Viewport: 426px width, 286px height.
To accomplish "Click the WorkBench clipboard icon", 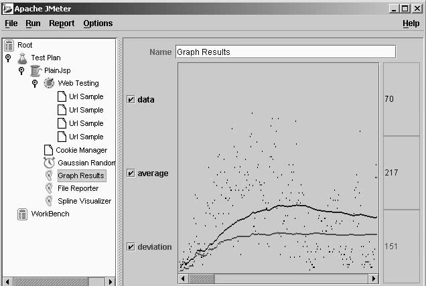I will pos(22,214).
